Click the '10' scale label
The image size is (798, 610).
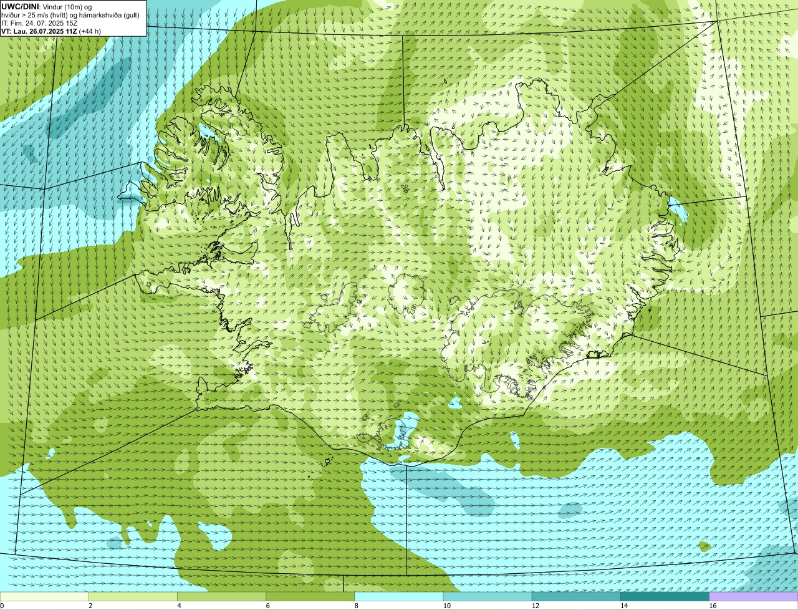[x=447, y=606]
